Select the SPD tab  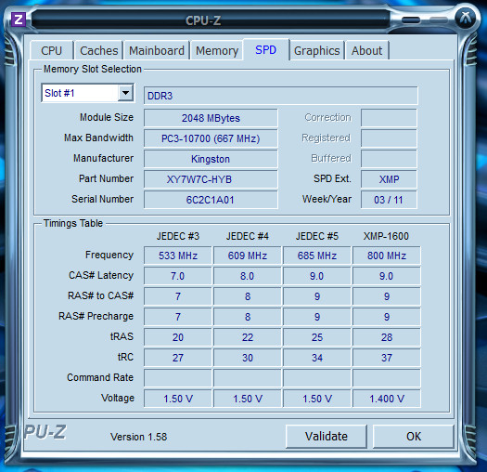coord(266,50)
